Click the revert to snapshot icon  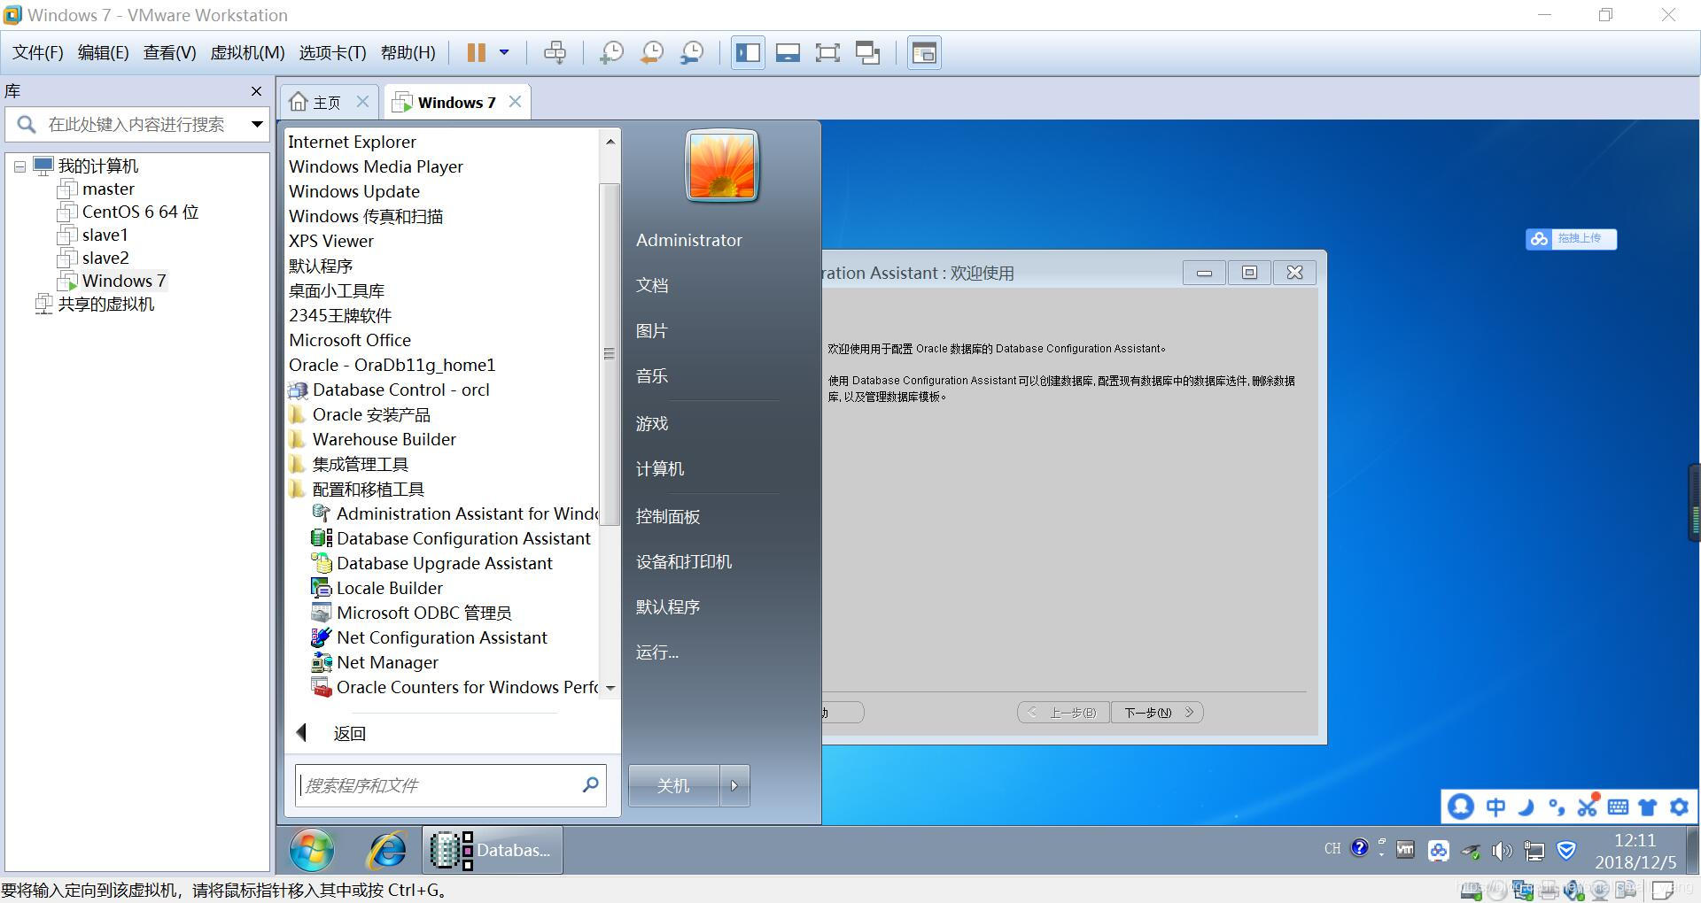[x=652, y=53]
